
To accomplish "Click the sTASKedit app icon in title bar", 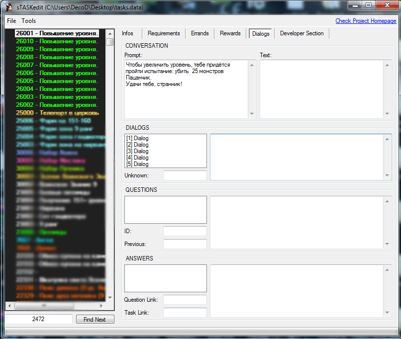I will click(x=9, y=6).
